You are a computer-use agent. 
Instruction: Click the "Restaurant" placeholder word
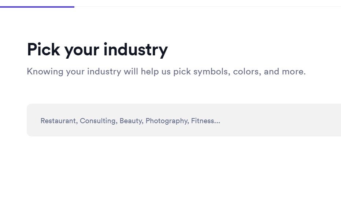58,121
